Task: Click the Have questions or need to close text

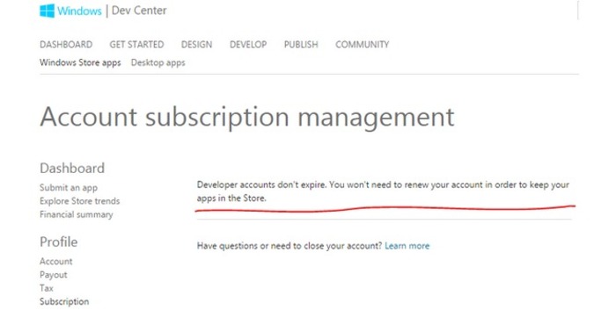Action: (x=290, y=246)
